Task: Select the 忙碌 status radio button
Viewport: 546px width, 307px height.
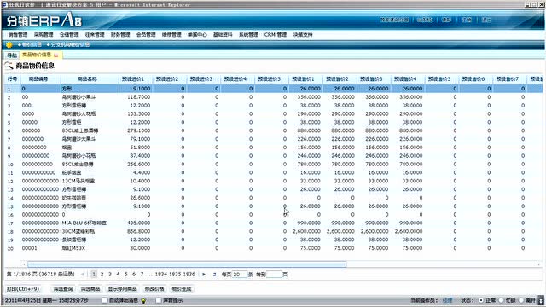Action: point(502,300)
